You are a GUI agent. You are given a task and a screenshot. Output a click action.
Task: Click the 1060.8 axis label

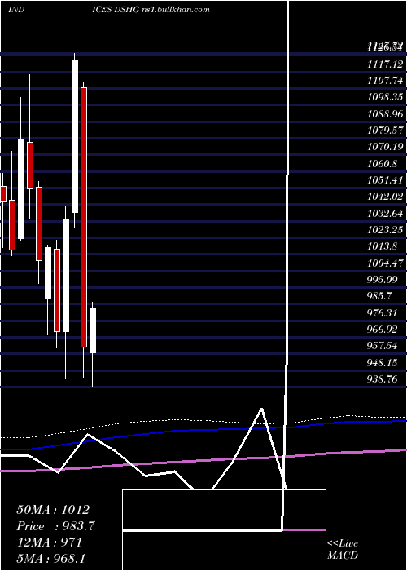(383, 164)
